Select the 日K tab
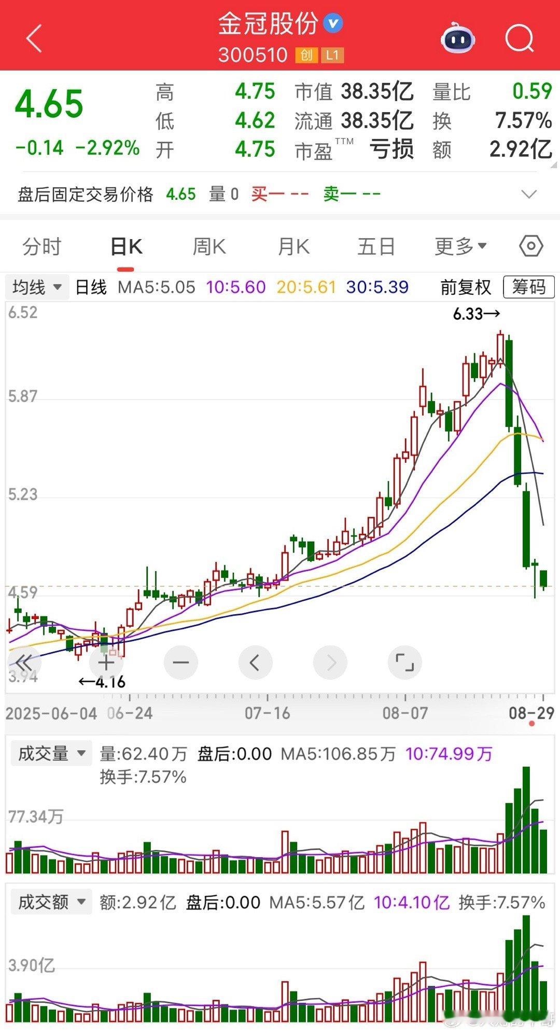 [126, 247]
